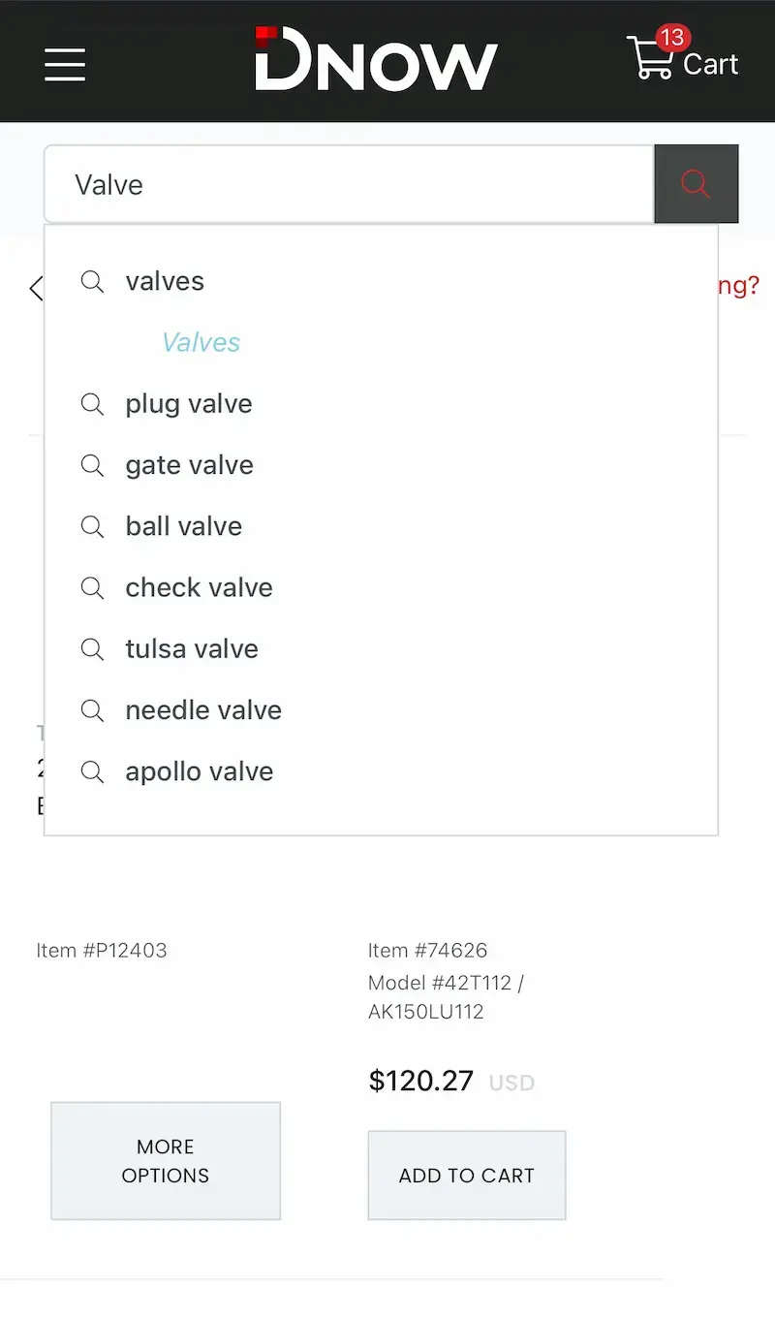Screen dimensions: 775x1319
Task: Select apollo valve from search suggestions
Action: [x=198, y=771]
